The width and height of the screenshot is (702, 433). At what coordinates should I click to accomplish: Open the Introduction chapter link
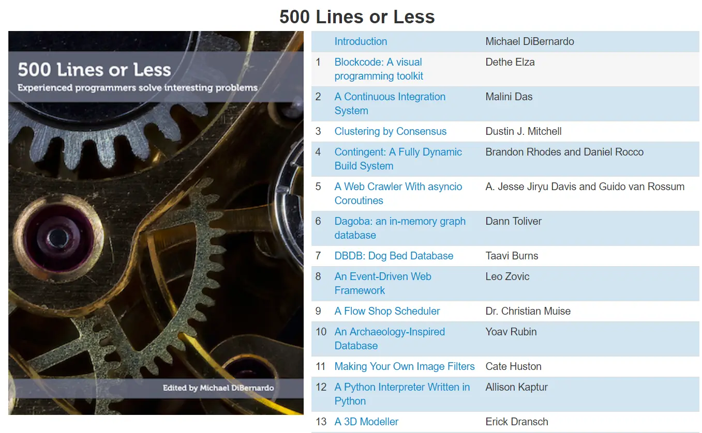coord(361,41)
